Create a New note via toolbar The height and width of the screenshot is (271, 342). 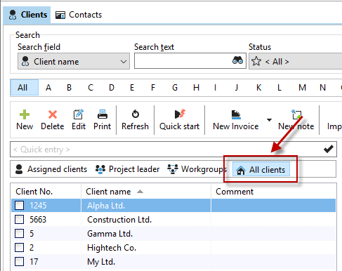click(296, 120)
